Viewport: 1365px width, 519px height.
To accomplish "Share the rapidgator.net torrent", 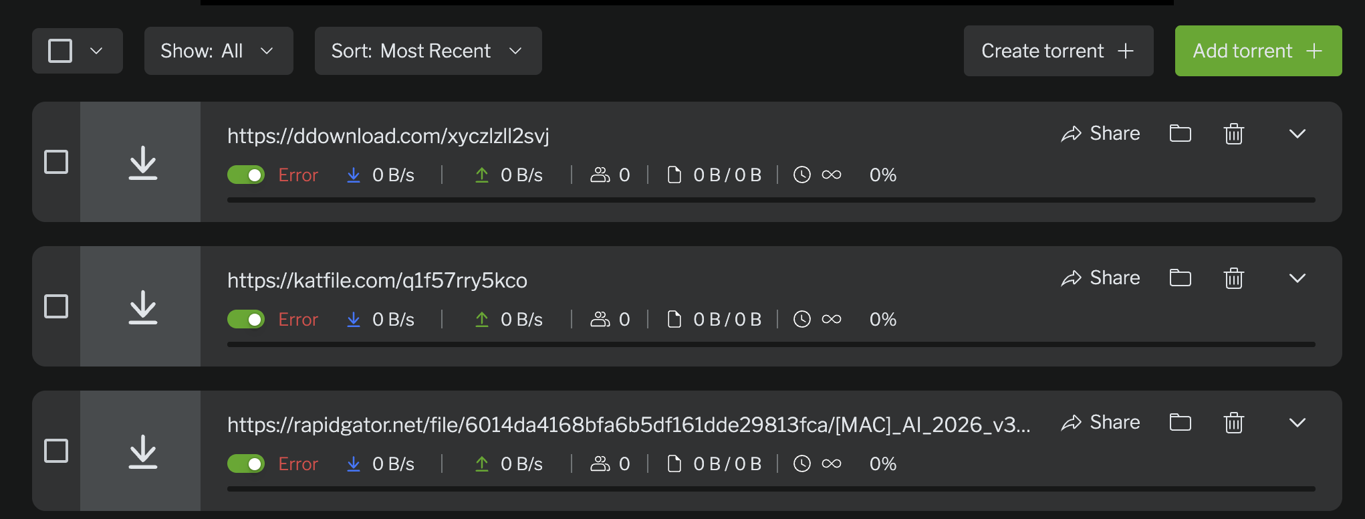I will click(1100, 423).
